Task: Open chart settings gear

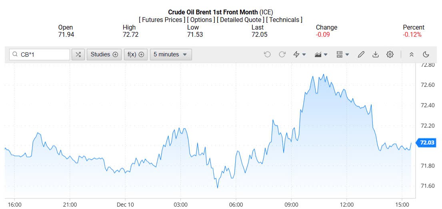Action: [390, 54]
